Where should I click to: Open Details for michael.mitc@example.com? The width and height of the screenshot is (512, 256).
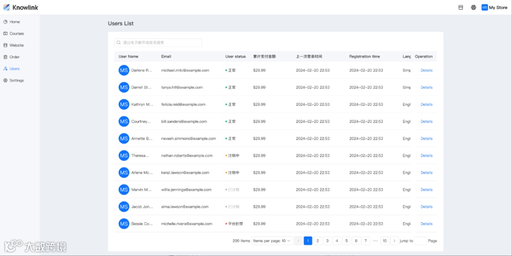(x=427, y=70)
